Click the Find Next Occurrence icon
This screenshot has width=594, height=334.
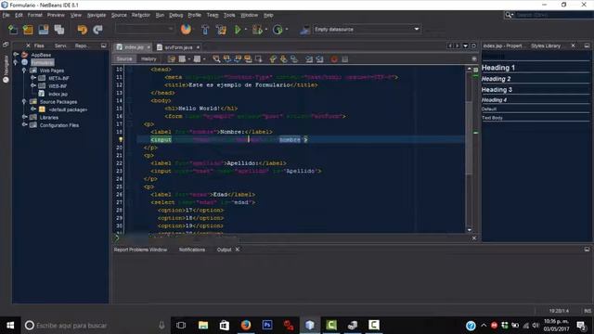(x=238, y=59)
